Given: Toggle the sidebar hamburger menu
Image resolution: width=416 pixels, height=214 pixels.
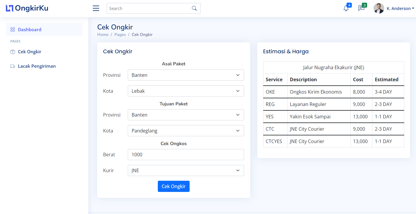Looking at the screenshot, I should [x=96, y=8].
